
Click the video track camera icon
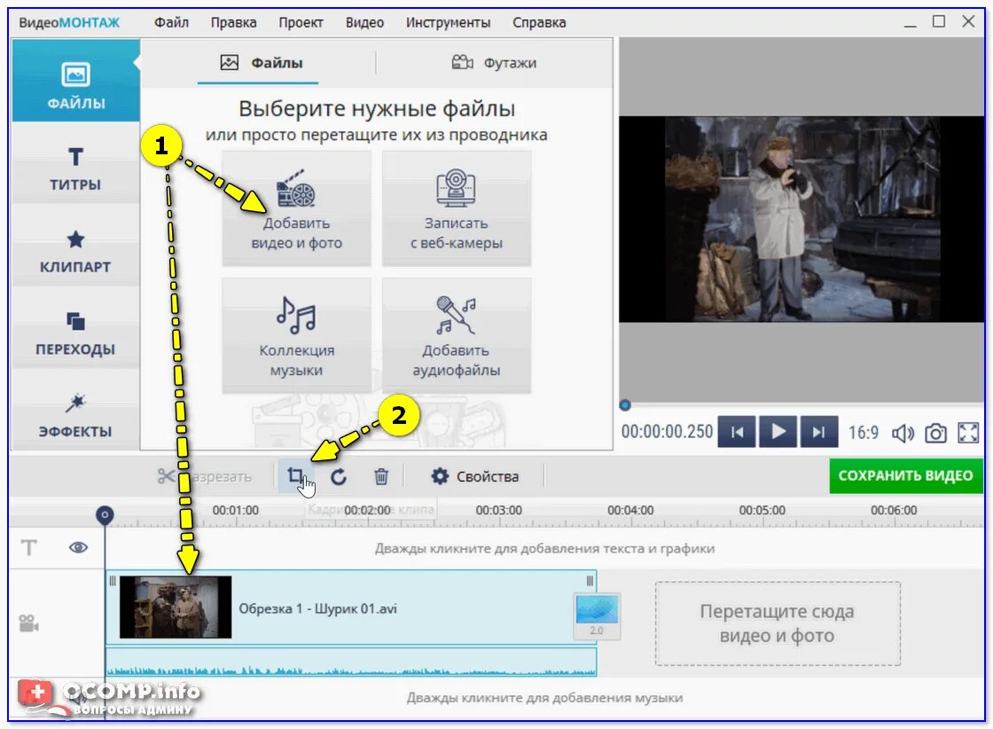coord(28,623)
